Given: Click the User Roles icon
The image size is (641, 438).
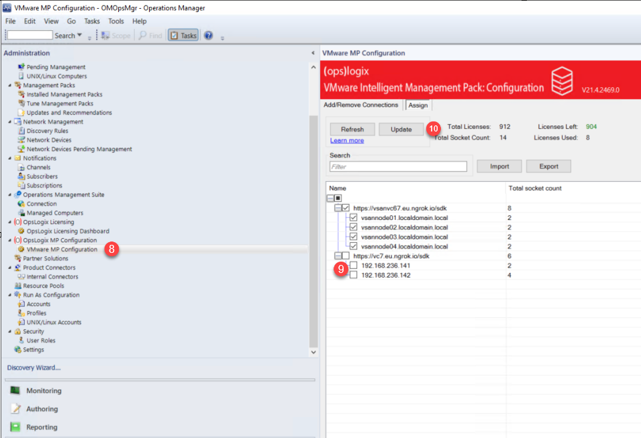Looking at the screenshot, I should [21, 340].
